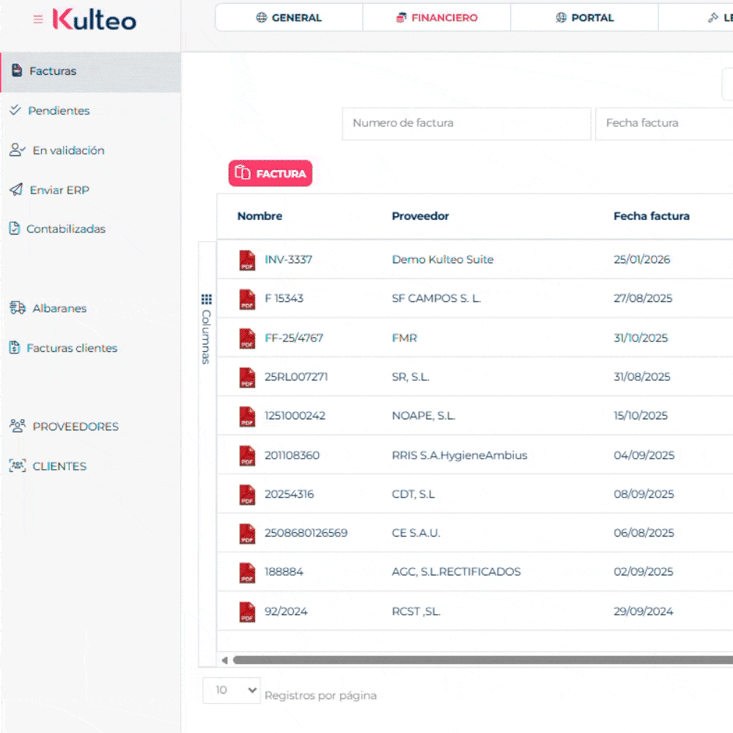Select the Albaranes delivery icon

[16, 308]
